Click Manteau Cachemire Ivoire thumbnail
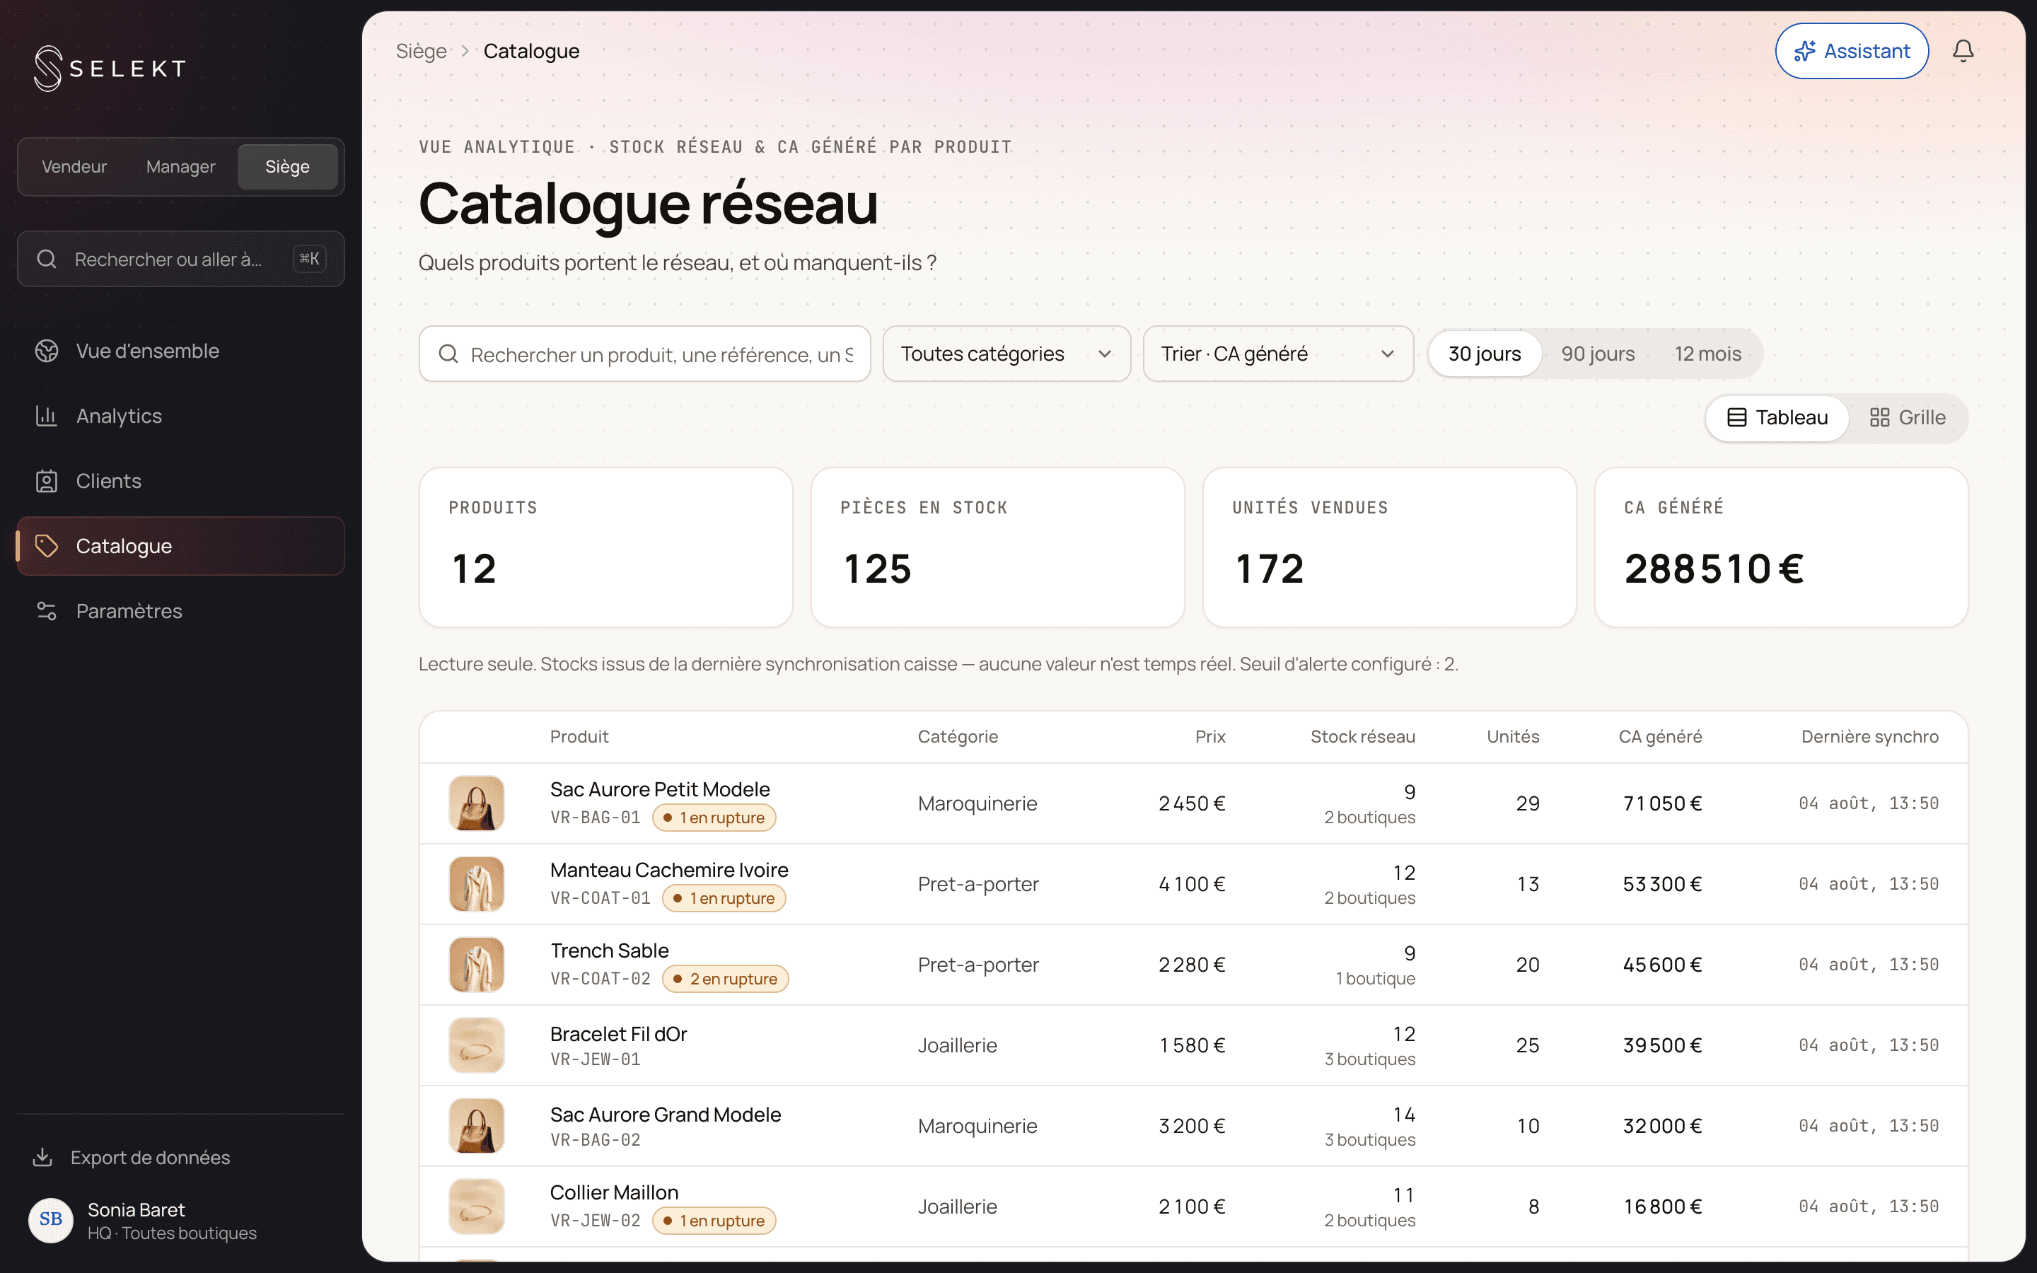The image size is (2037, 1273). pos(477,884)
